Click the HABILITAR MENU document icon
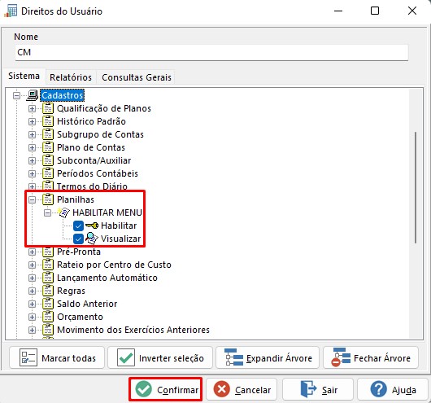Viewport: 431px width, 403px height. pos(63,212)
